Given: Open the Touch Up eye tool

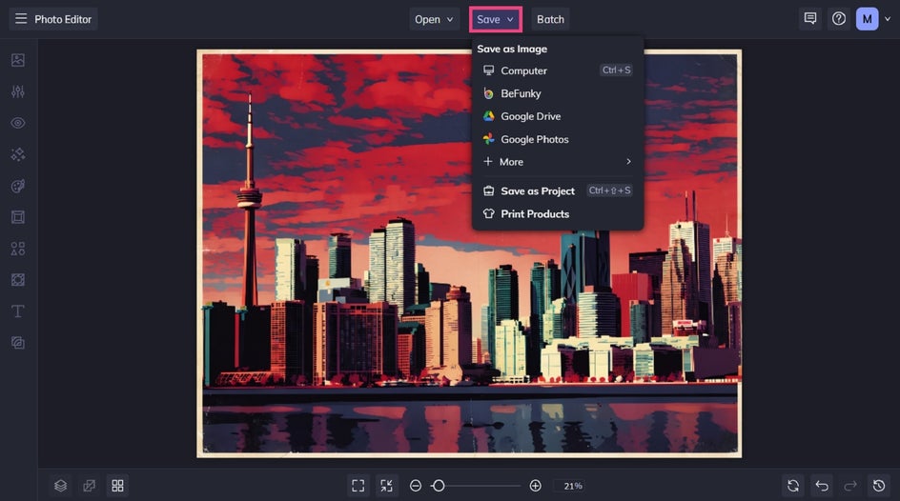Looking at the screenshot, I should (x=18, y=123).
